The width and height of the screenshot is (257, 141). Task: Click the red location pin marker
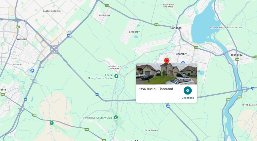(x=167, y=61)
